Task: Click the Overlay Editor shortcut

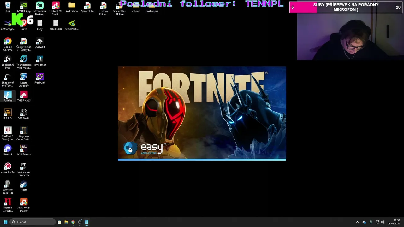Action: point(104,9)
